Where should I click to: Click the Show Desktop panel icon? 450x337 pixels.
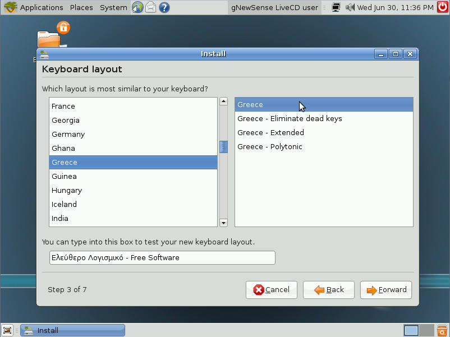7,330
